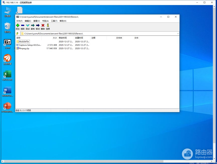Image resolution: width=217 pixels, height=164 pixels.
Task: Open the 书签(A) bookmarks menu
Action: (45, 21)
